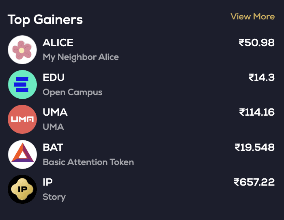Click the ALICE price ₹50.98
The height and width of the screenshot is (220, 284).
coord(256,42)
